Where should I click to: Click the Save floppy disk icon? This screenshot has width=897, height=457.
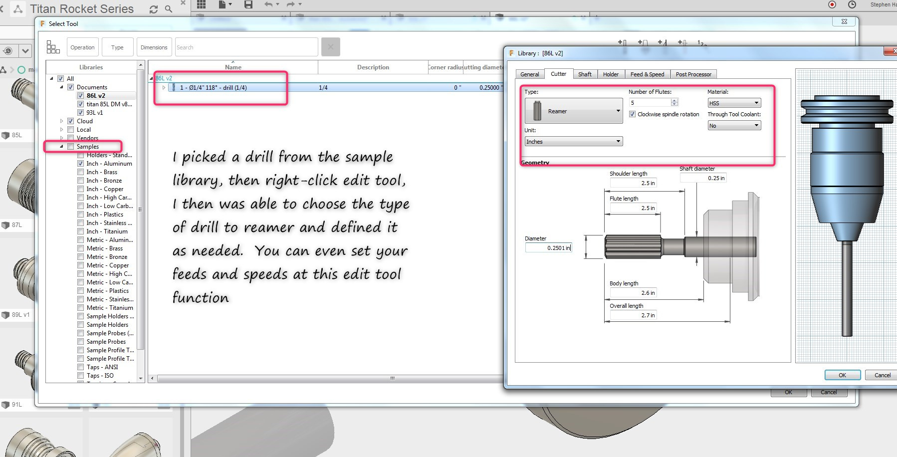[x=248, y=4]
